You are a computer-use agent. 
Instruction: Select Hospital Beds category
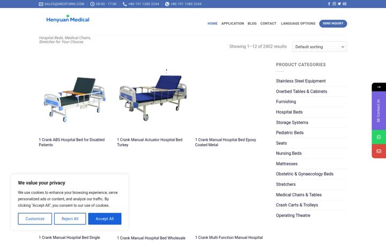pos(289,112)
